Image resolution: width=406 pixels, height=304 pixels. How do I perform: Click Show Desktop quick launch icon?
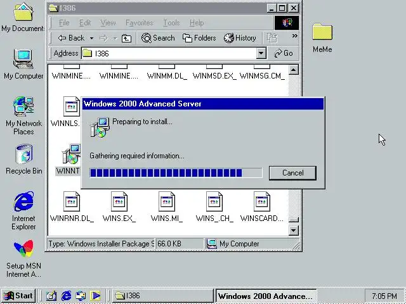pyautogui.click(x=51, y=296)
